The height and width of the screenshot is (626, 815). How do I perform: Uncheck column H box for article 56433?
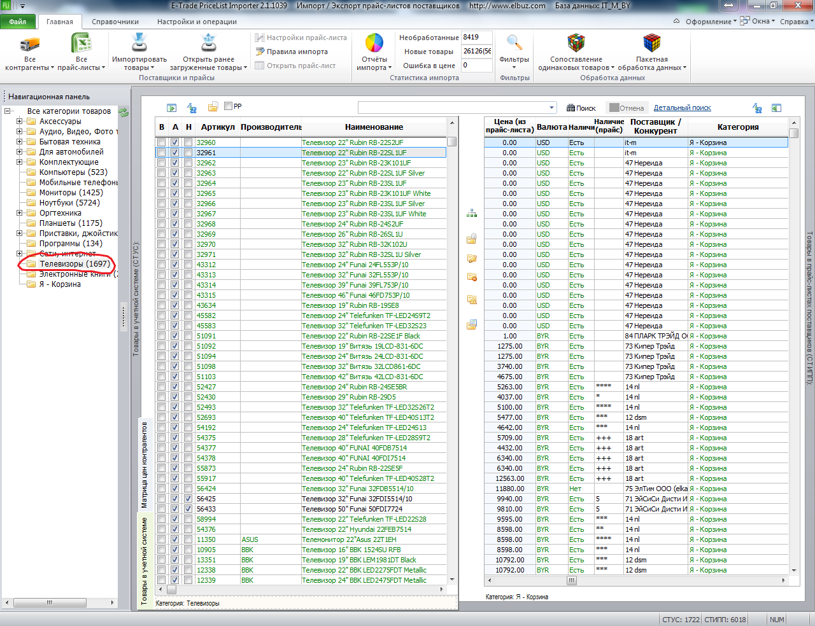188,509
